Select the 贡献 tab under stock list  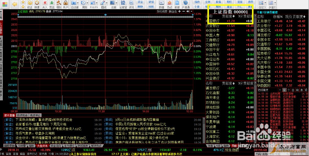(234, 146)
